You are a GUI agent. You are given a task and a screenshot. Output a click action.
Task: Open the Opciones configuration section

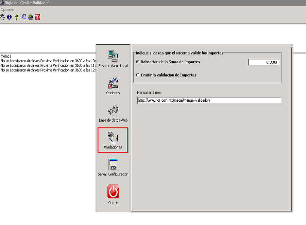pyautogui.click(x=113, y=85)
